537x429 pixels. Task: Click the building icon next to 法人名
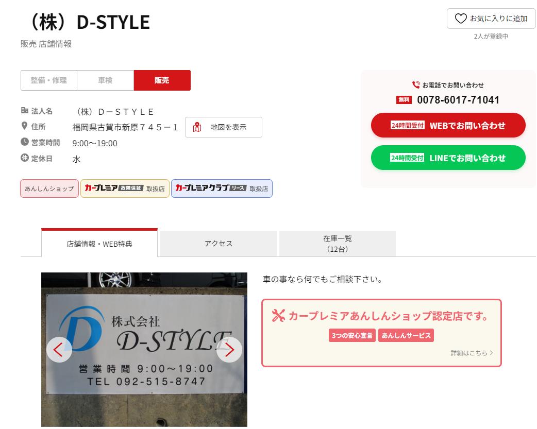[24, 110]
